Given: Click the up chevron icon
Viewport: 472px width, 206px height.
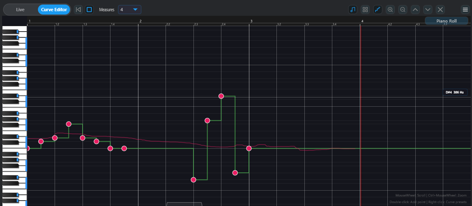Looking at the screenshot, I should click(x=415, y=10).
